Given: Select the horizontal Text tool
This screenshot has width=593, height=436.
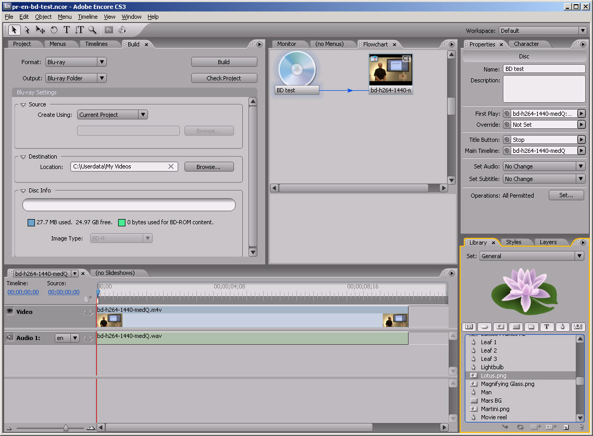Looking at the screenshot, I should click(x=67, y=30).
